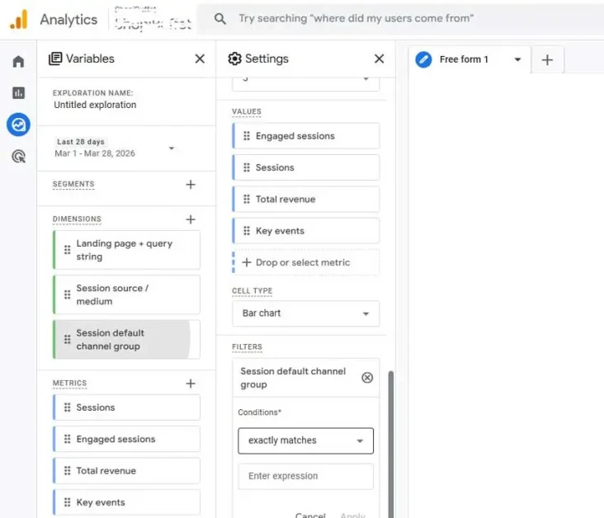
Task: Add a new dimension with plus icon
Action: tap(191, 219)
